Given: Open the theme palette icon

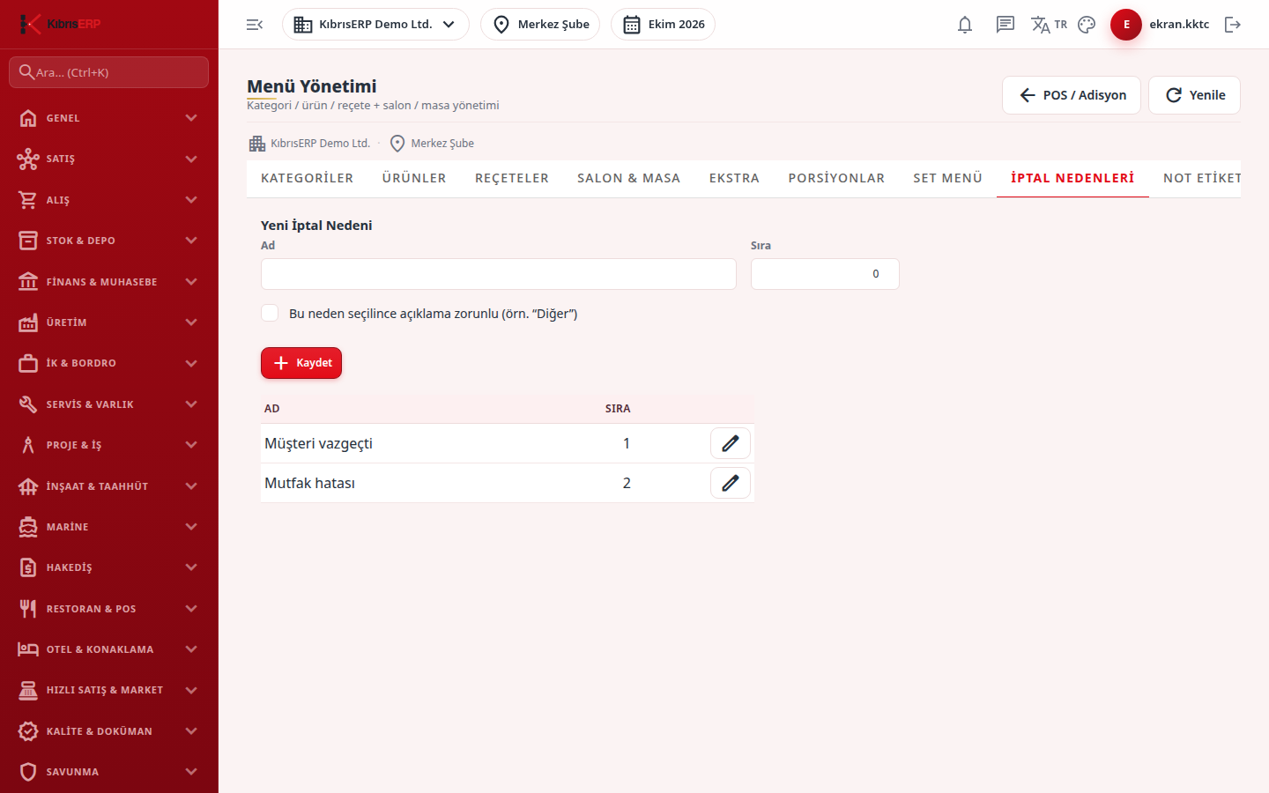Looking at the screenshot, I should [x=1087, y=25].
